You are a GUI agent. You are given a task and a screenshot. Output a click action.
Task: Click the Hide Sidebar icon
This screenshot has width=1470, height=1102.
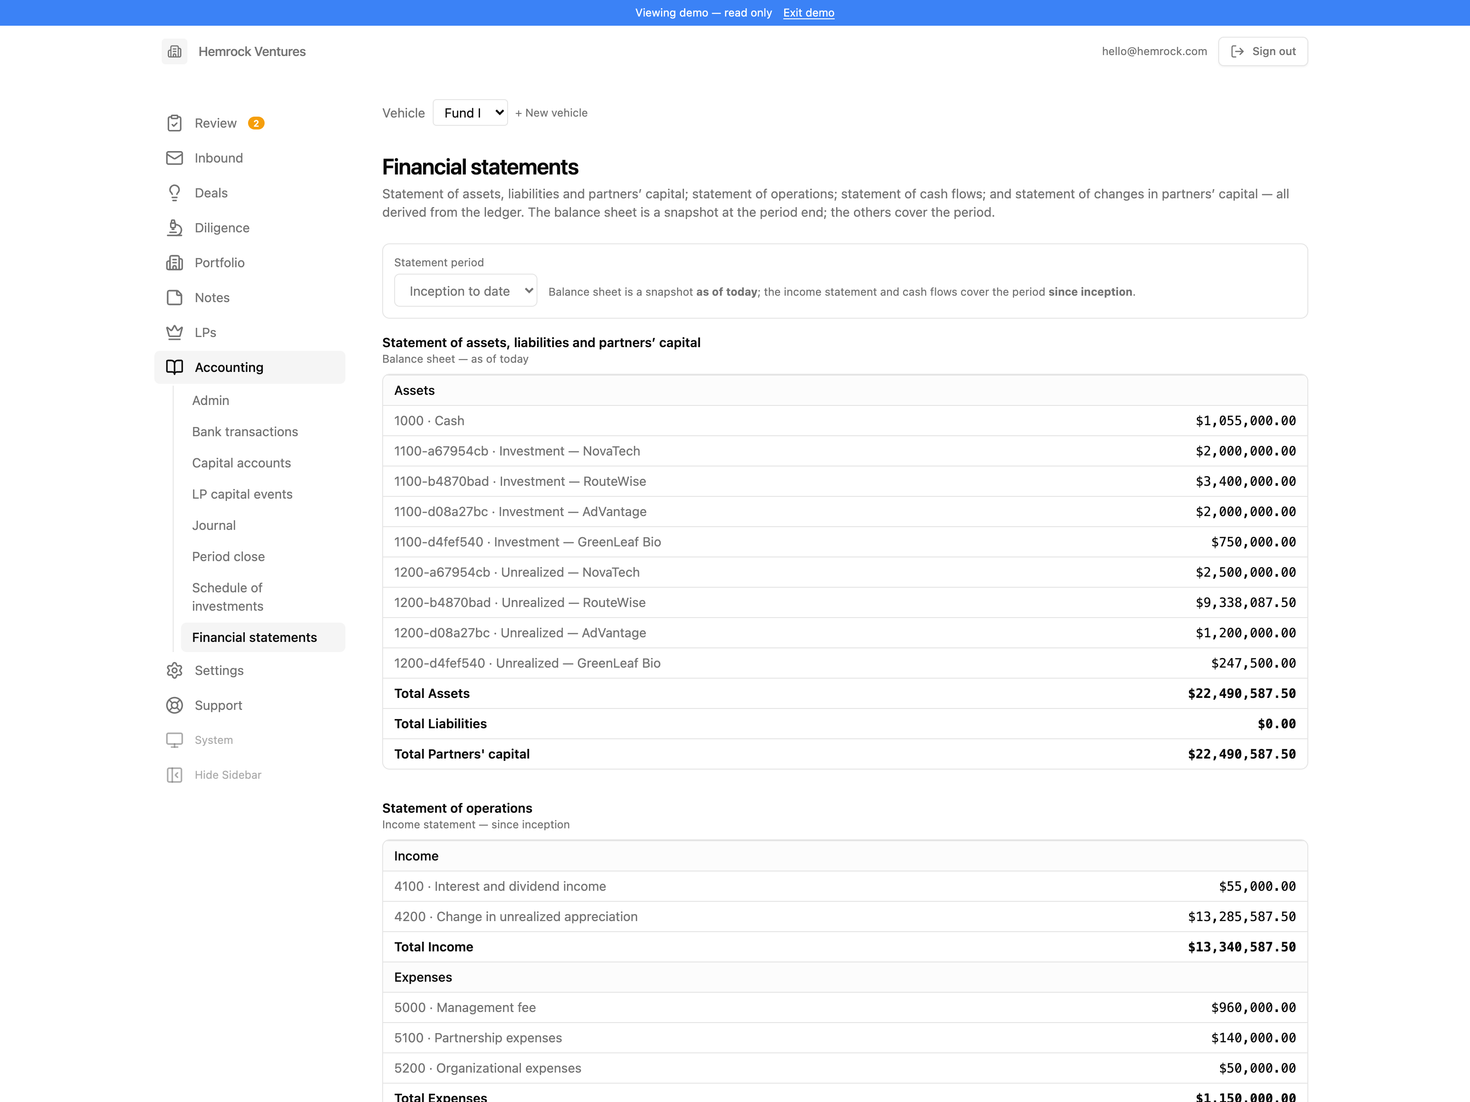174,775
